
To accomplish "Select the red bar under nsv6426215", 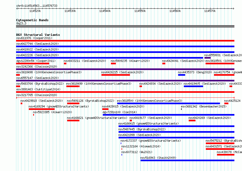I will coord(116,75).
